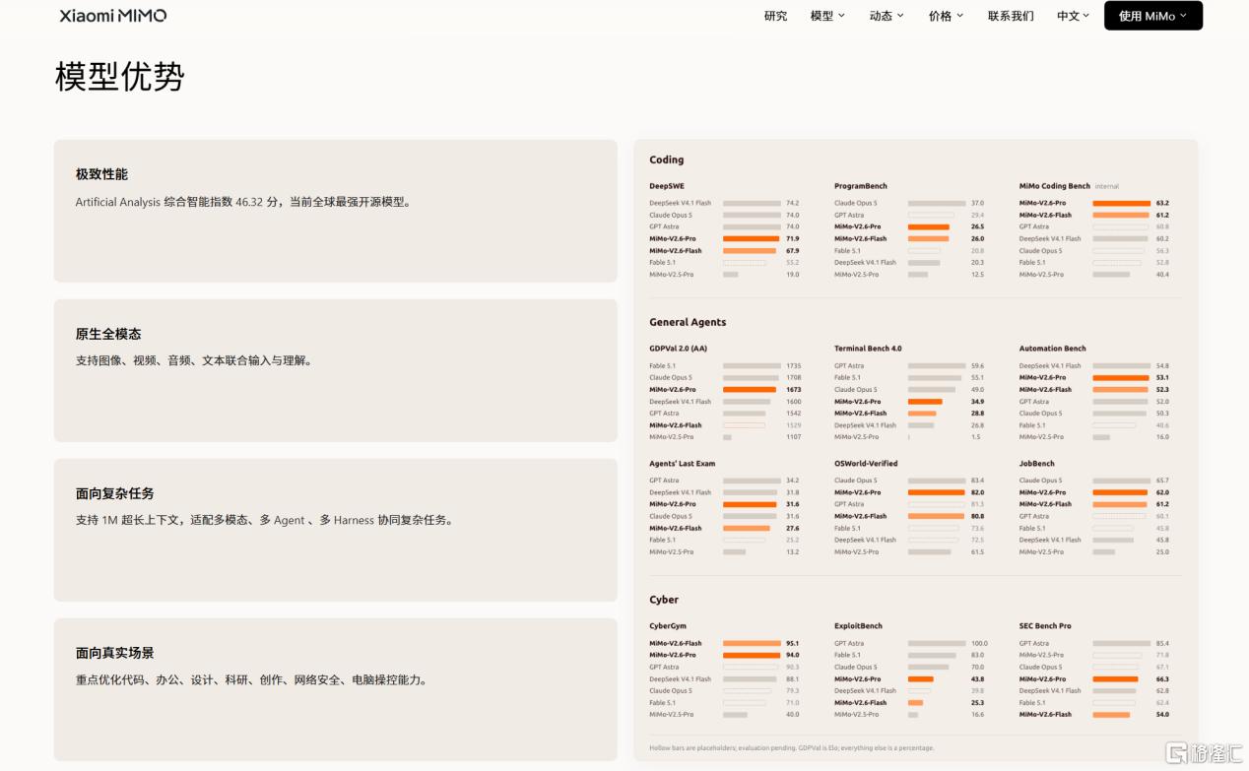This screenshot has height=771, width=1249.
Task: Open the 研究 page
Action: (x=775, y=16)
